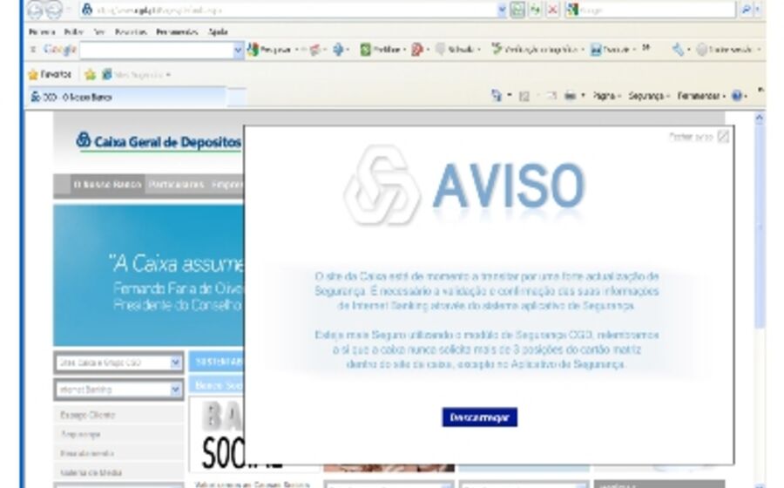This screenshot has width=784, height=488.
Task: Click the vertical scrollbar thumb
Action: [760, 227]
